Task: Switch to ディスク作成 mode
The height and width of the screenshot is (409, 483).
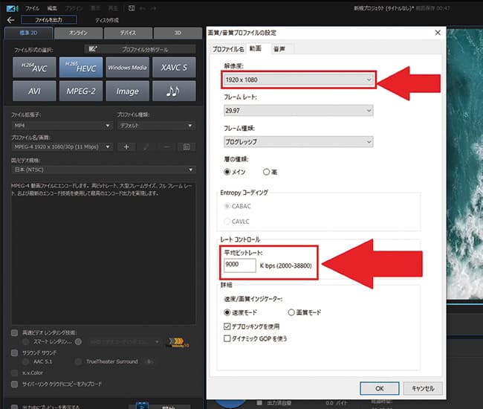Action: [107, 20]
